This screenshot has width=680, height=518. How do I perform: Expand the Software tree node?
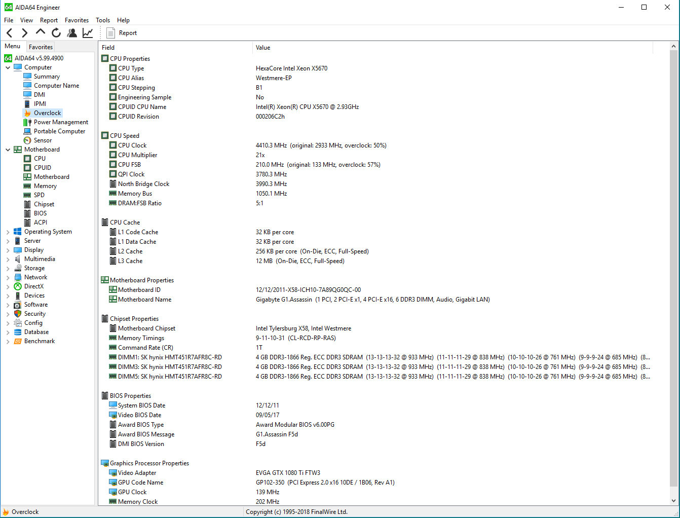(8, 305)
